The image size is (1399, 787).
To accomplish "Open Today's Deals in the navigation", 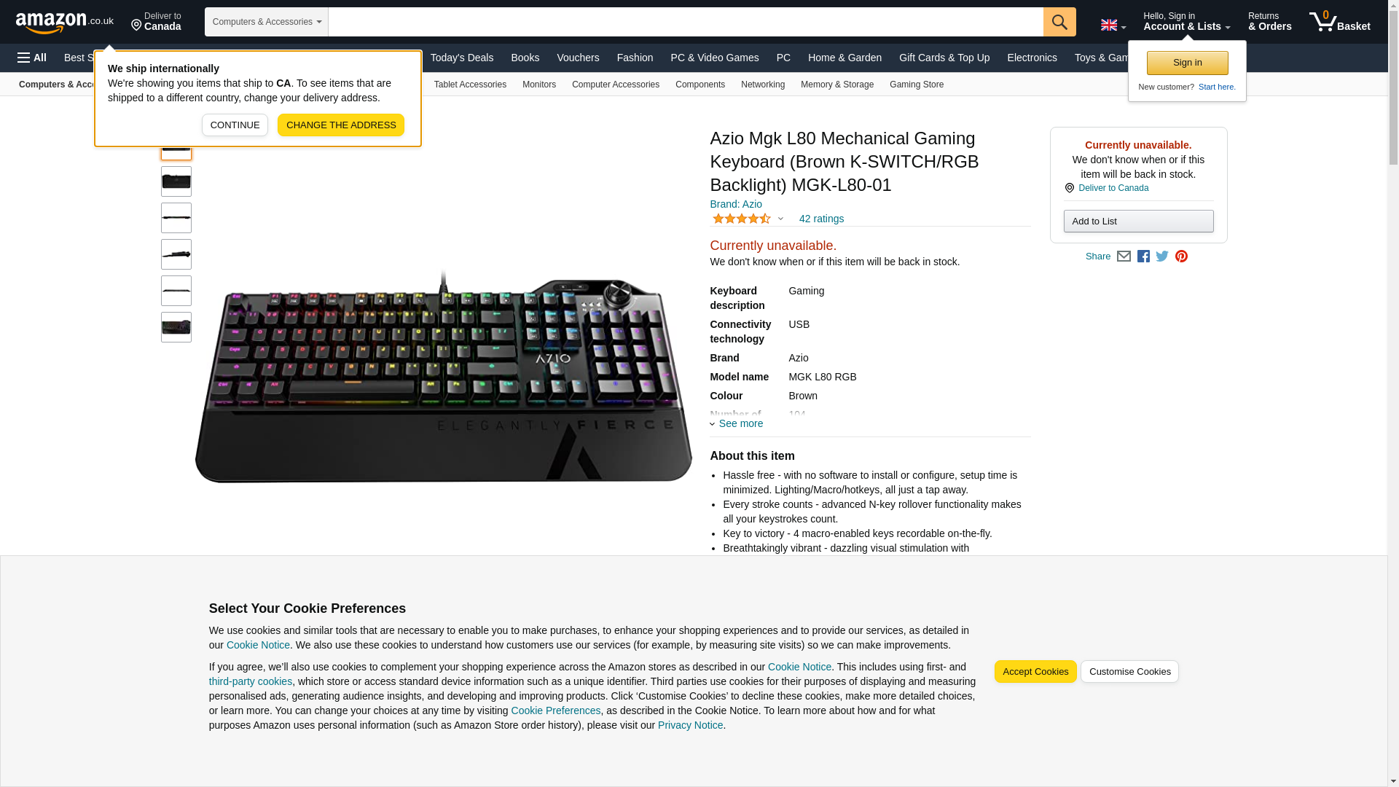I will pyautogui.click(x=461, y=58).
